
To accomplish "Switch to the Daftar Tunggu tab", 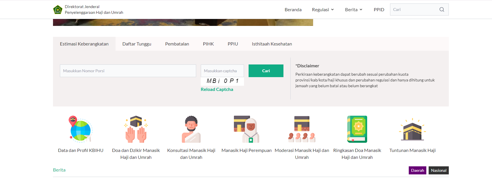I will click(x=137, y=44).
